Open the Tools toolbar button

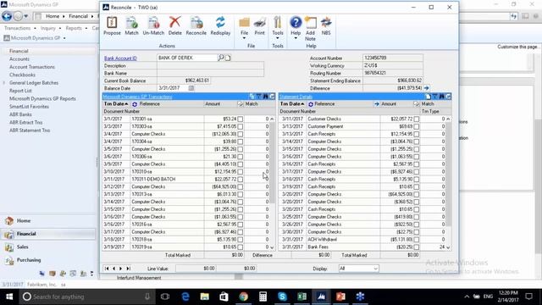click(278, 26)
